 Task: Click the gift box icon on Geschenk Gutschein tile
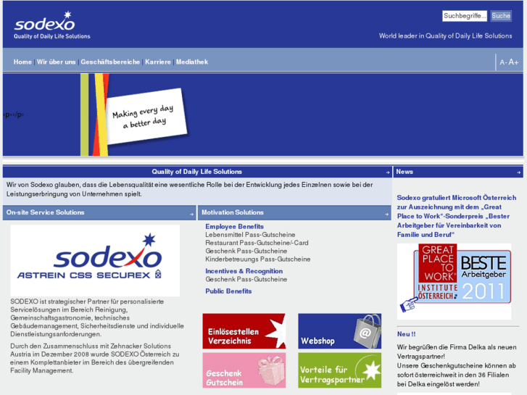pyautogui.click(x=272, y=370)
